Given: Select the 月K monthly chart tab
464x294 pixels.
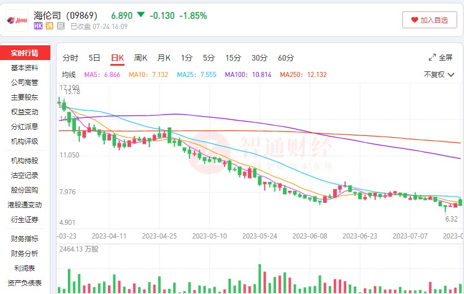Looking at the screenshot, I should click(164, 58).
